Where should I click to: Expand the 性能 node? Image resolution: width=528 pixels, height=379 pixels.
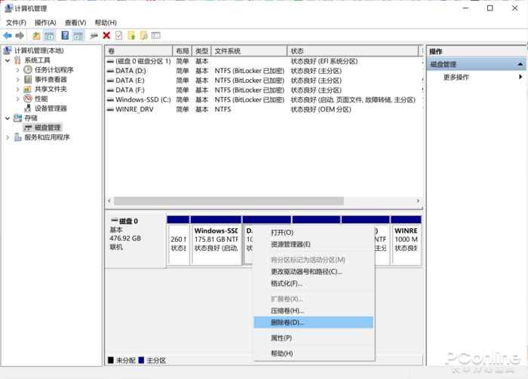click(17, 99)
